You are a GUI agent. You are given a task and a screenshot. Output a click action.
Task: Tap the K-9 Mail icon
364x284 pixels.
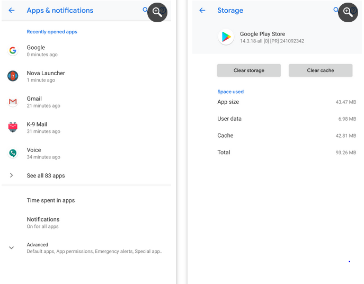click(x=13, y=127)
